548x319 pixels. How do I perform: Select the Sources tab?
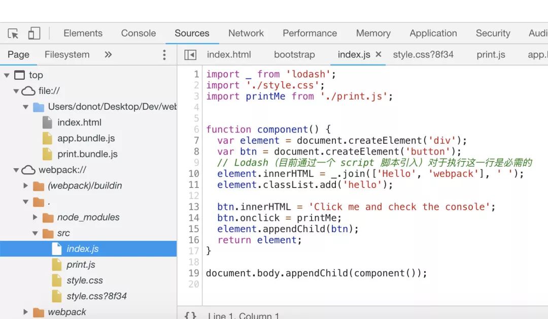click(192, 33)
